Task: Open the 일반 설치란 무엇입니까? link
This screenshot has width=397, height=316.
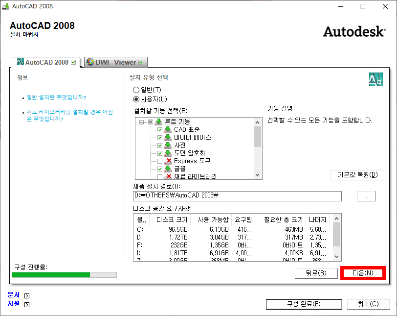Action: (x=56, y=97)
